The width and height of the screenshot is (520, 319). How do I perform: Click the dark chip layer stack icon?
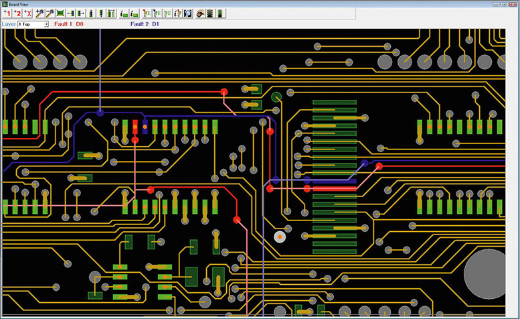coord(210,13)
